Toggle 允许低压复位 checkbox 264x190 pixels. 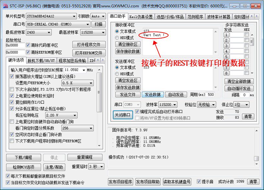coord(12,109)
